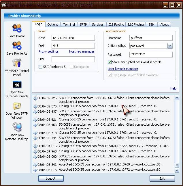Screen dimensions: 183x186
Task: Open the WinSSHD Control Panel icon
Action: [x=16, y=63]
